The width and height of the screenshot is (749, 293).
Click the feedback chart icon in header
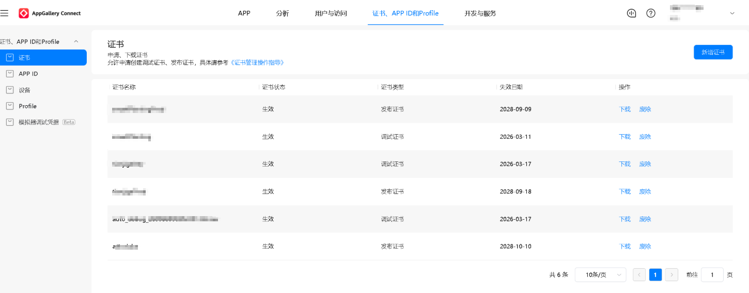click(631, 13)
